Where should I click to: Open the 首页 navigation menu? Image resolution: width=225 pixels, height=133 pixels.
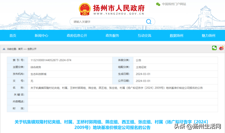(x=13, y=36)
